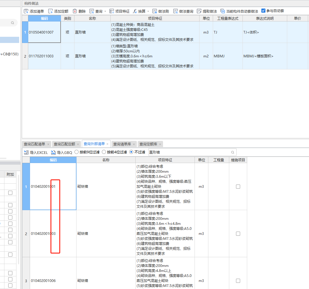Close the 查询清单库 tab

[x=134, y=144]
